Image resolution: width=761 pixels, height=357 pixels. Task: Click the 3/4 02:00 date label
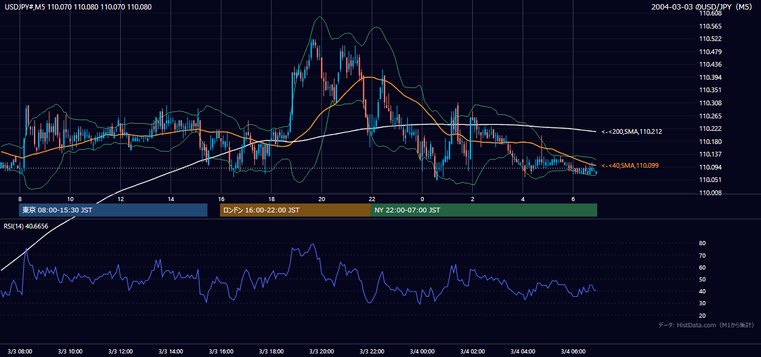tap(472, 351)
